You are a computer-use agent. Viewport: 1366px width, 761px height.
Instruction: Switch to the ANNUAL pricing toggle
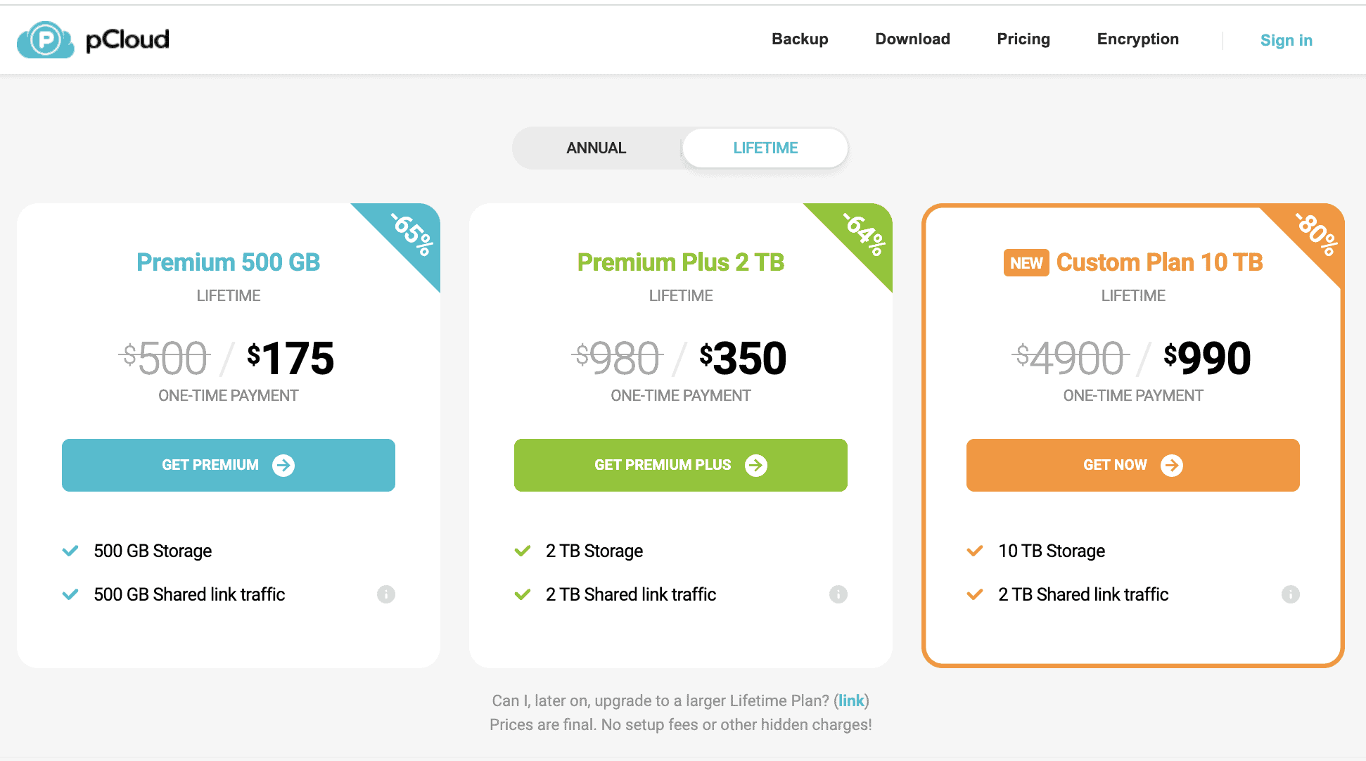pos(595,148)
